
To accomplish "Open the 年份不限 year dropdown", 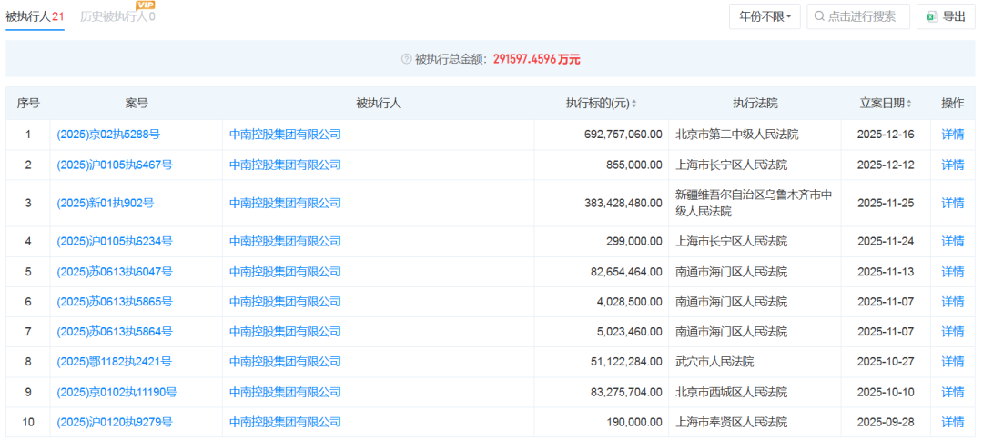I will (x=765, y=17).
